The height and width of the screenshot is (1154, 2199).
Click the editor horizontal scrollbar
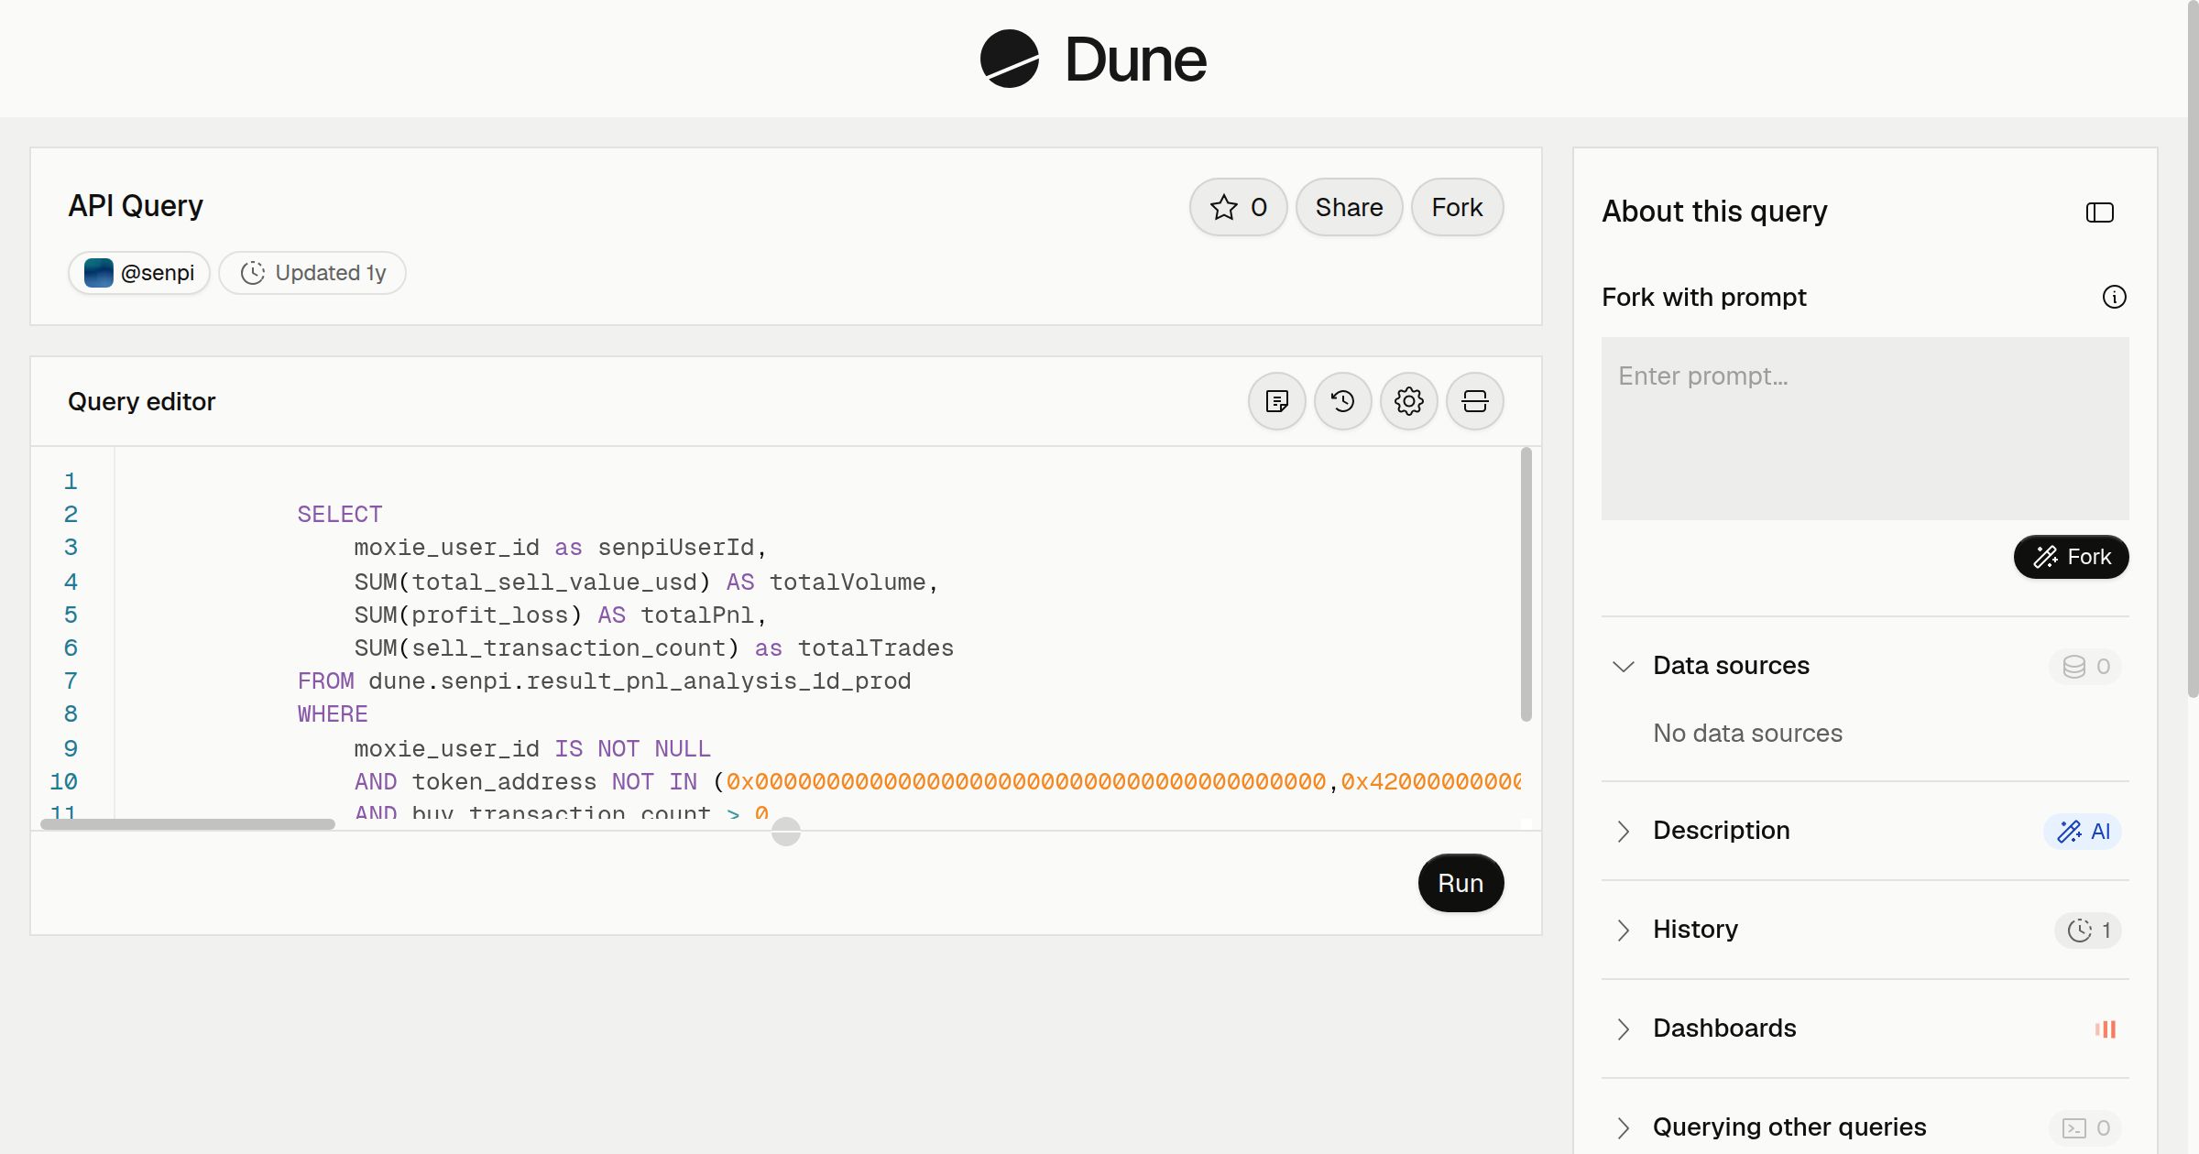[x=188, y=824]
